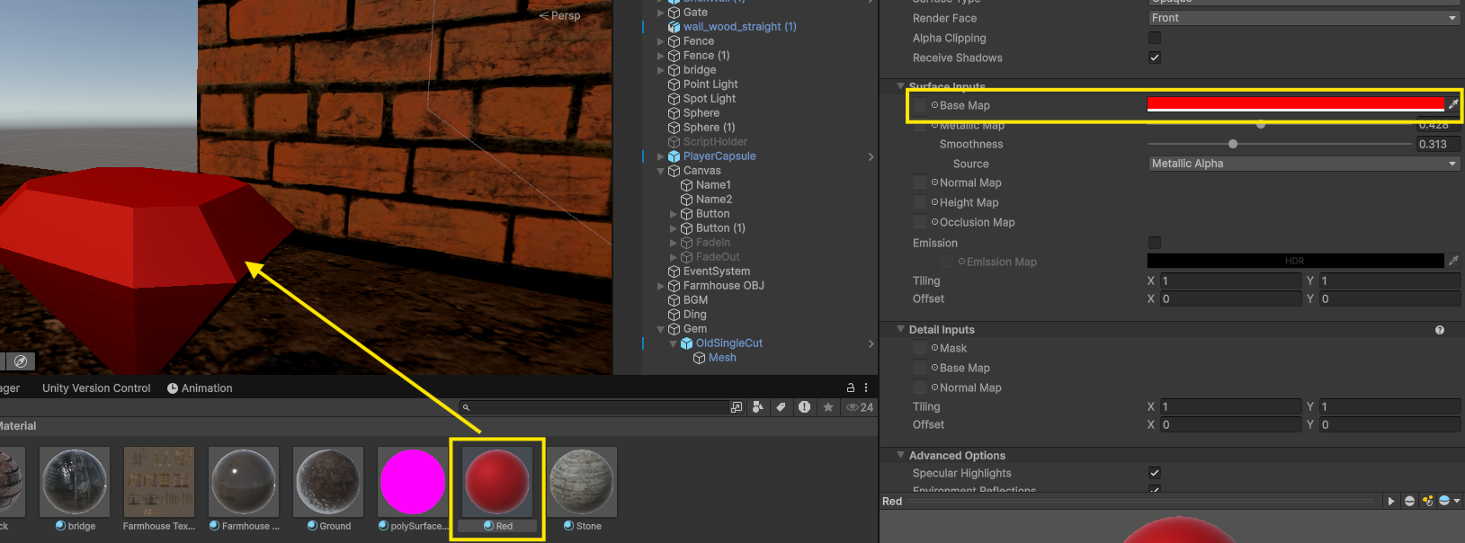Click Offset Y field under Detail Inputs
1465x543 pixels.
pyautogui.click(x=1389, y=424)
